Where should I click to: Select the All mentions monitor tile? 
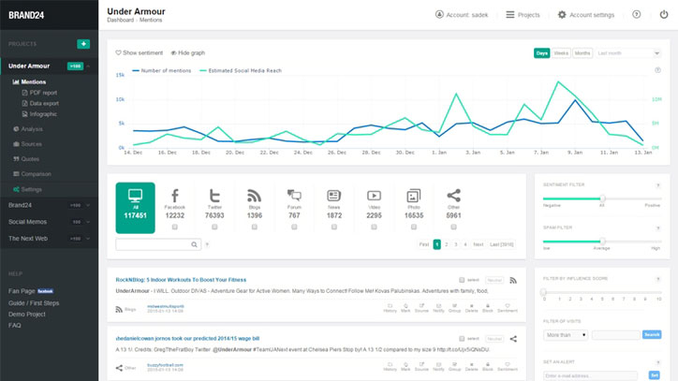[x=136, y=208]
